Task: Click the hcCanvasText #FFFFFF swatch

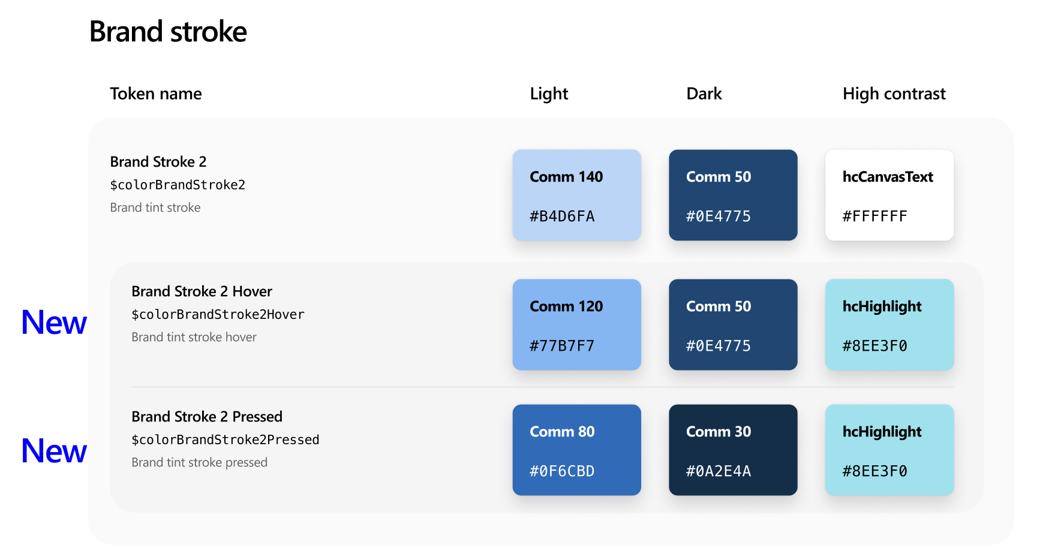Action: point(889,195)
